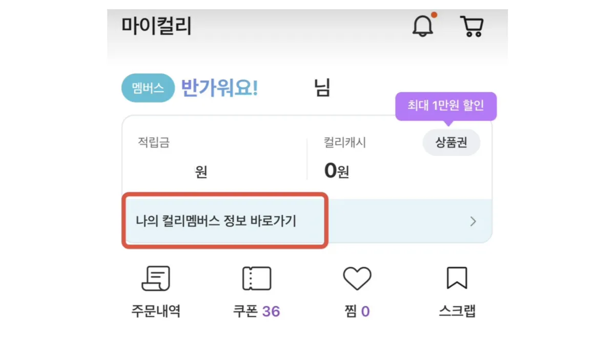615x346 pixels.
Task: Tap the 최대 1만원 할인 tooltip bubble
Action: (x=445, y=106)
